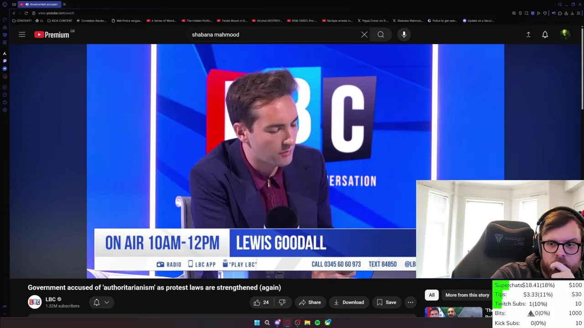The width and height of the screenshot is (584, 328).
Task: Open Discord from the taskbar
Action: [277, 323]
